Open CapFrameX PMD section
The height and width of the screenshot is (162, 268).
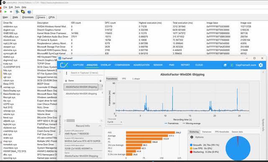click(172, 65)
